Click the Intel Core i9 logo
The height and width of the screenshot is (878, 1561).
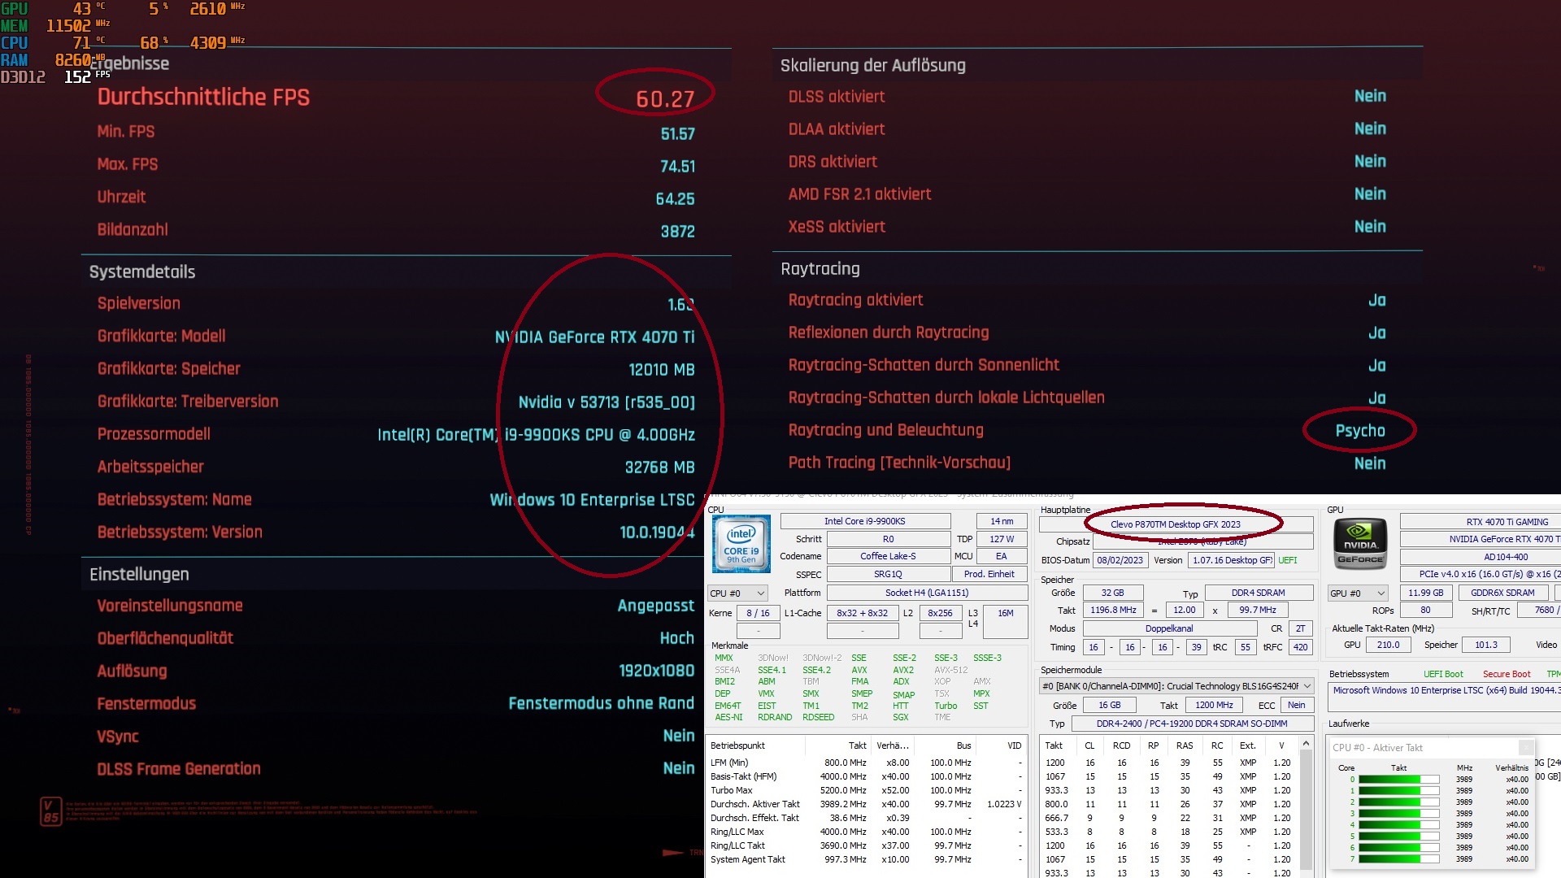[x=741, y=542]
